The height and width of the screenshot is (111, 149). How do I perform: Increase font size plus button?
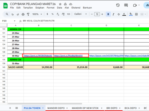click(x=102, y=14)
